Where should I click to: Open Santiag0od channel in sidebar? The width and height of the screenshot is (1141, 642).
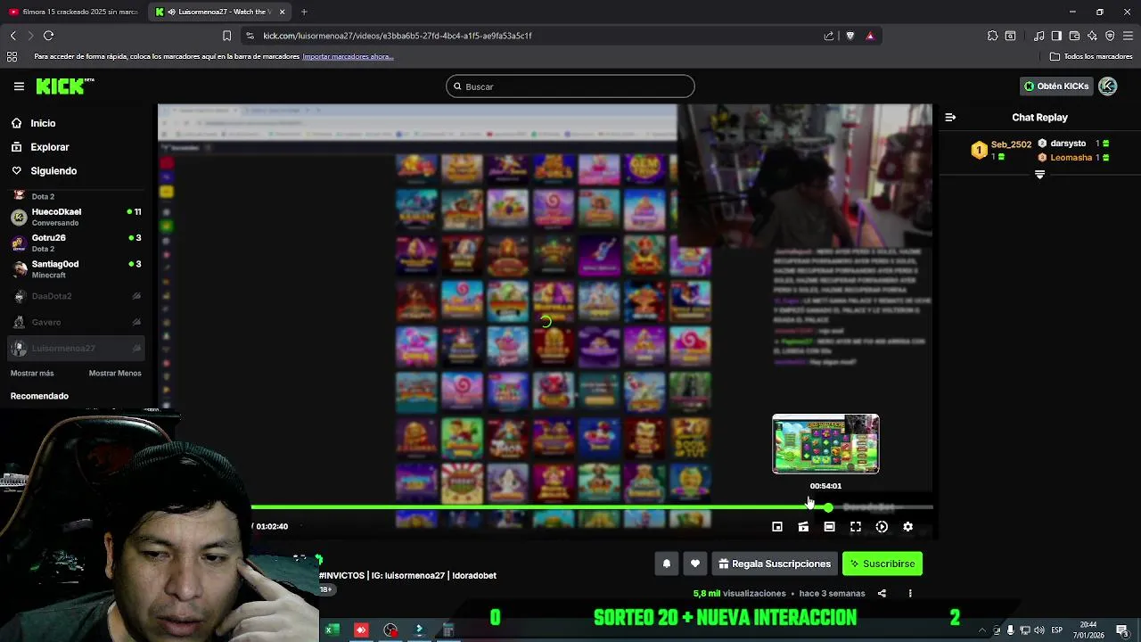[x=76, y=268]
